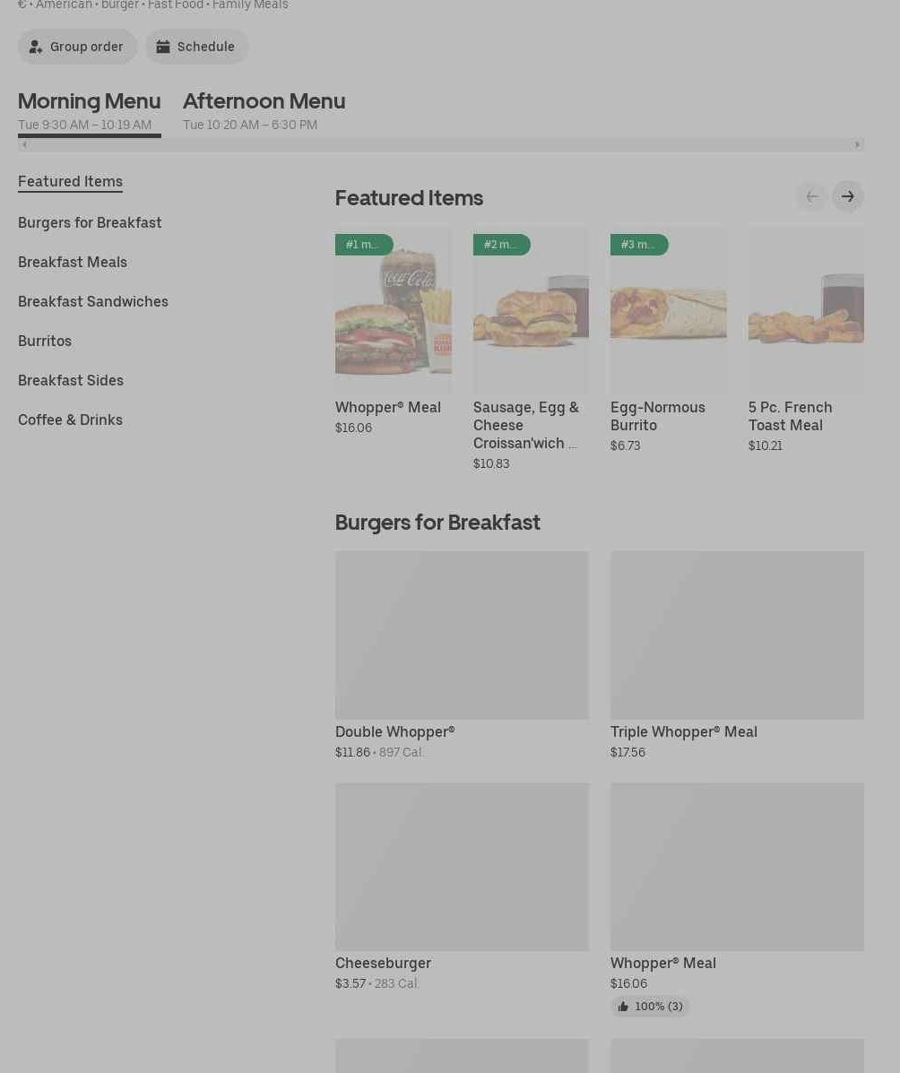Click the menu scrollbar left arrow
This screenshot has width=900, height=1073.
coord(24,144)
